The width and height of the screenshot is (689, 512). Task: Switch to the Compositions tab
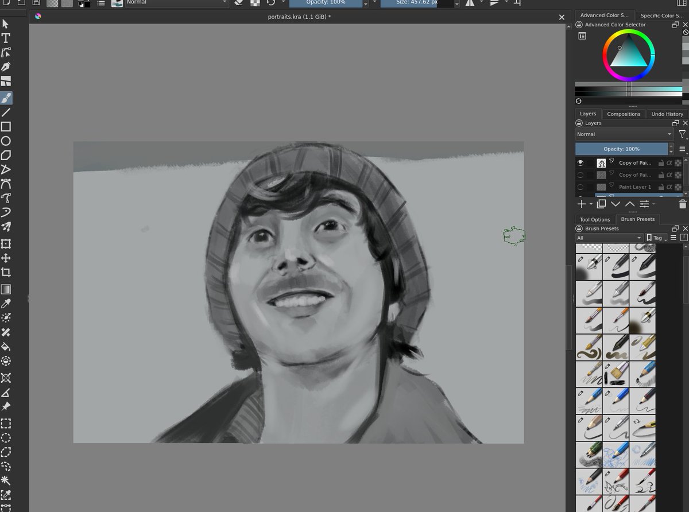point(624,114)
